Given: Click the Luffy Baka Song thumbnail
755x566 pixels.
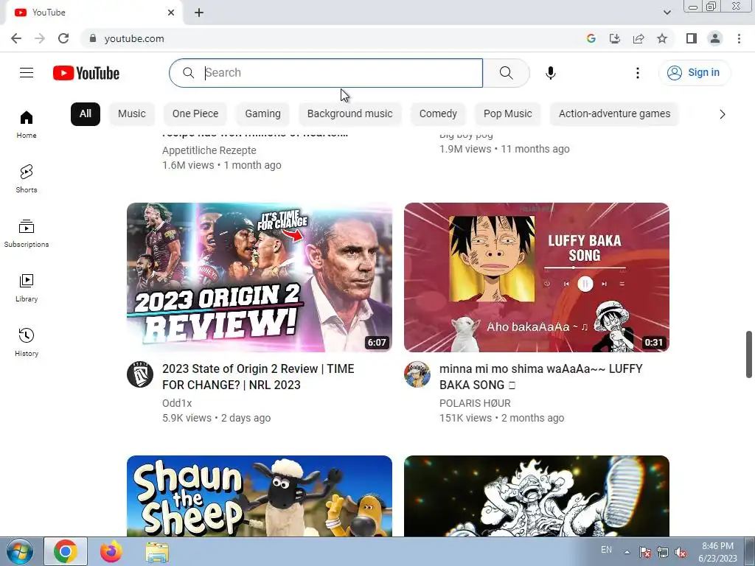Looking at the screenshot, I should (x=537, y=277).
